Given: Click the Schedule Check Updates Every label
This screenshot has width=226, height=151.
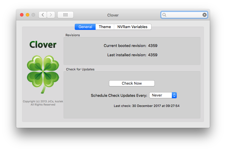Looking at the screenshot, I should [119, 95].
